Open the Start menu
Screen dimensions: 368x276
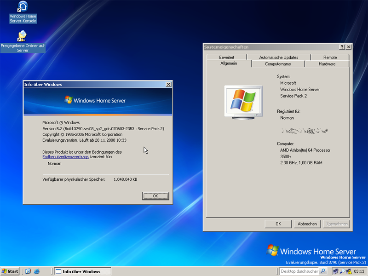click(x=10, y=271)
